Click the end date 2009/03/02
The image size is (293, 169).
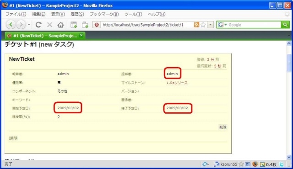tap(177, 108)
